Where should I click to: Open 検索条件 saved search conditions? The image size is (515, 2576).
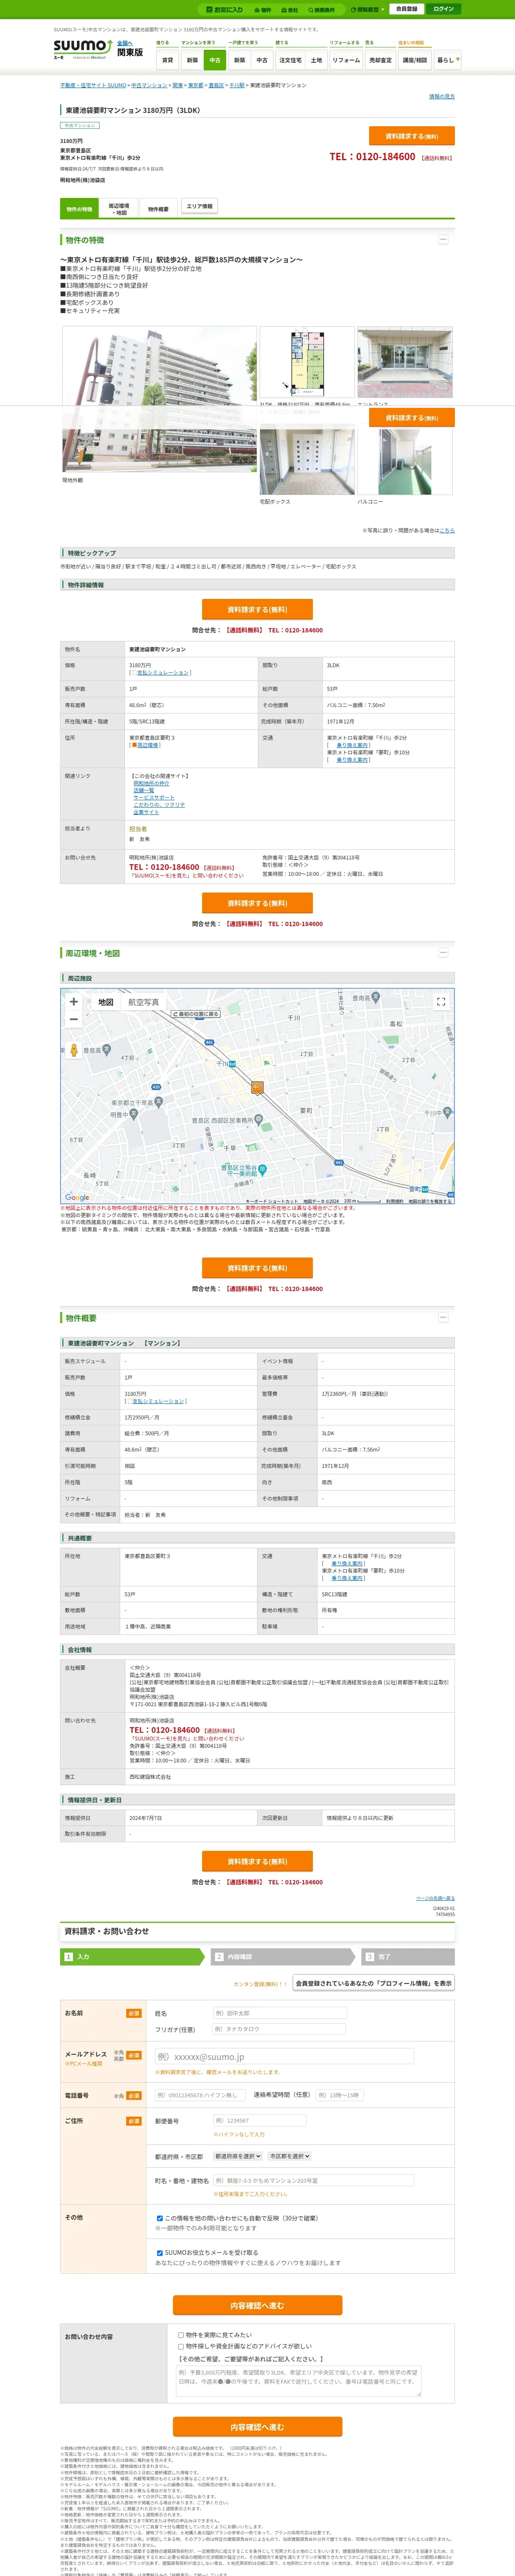pyautogui.click(x=321, y=10)
